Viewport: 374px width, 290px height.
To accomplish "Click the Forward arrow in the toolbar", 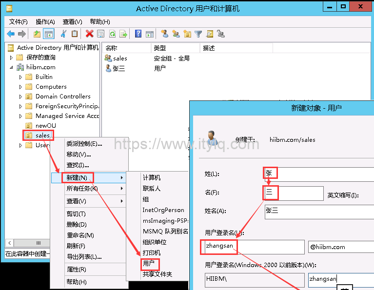I will point(22,34).
